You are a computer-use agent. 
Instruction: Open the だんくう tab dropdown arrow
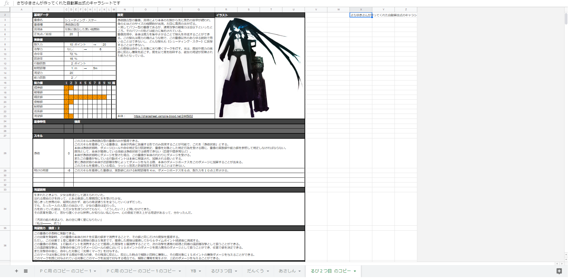tap(268, 271)
